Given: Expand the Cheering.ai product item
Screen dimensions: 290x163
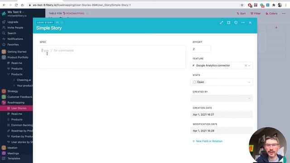Looking at the screenshot, I should pos(14,80).
